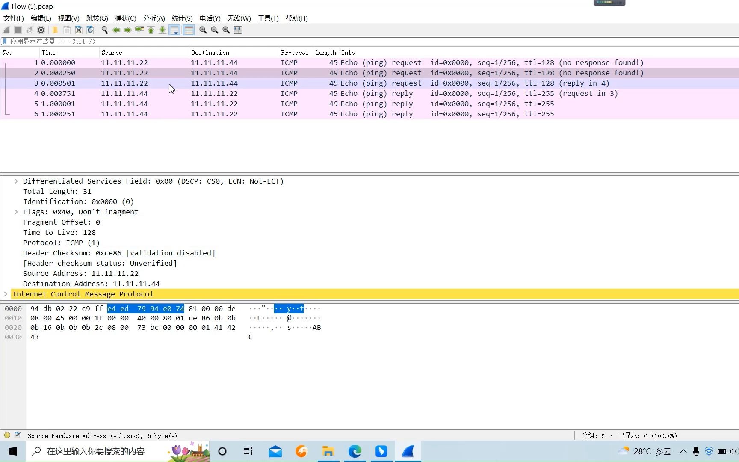
Task: Open the Mail app on taskbar
Action: 275,451
